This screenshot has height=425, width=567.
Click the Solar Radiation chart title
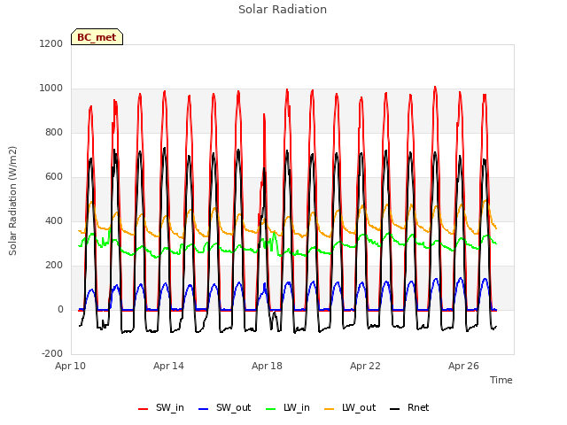click(283, 10)
